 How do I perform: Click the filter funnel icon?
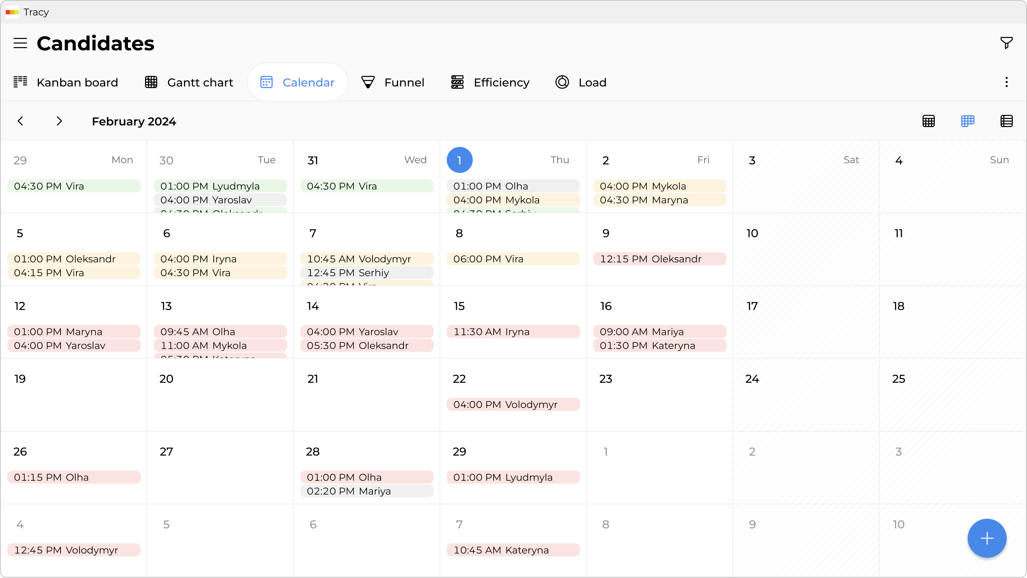tap(1006, 43)
